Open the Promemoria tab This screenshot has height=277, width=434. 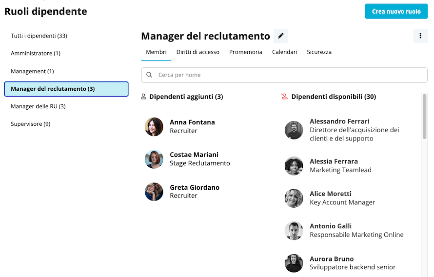pyautogui.click(x=245, y=52)
